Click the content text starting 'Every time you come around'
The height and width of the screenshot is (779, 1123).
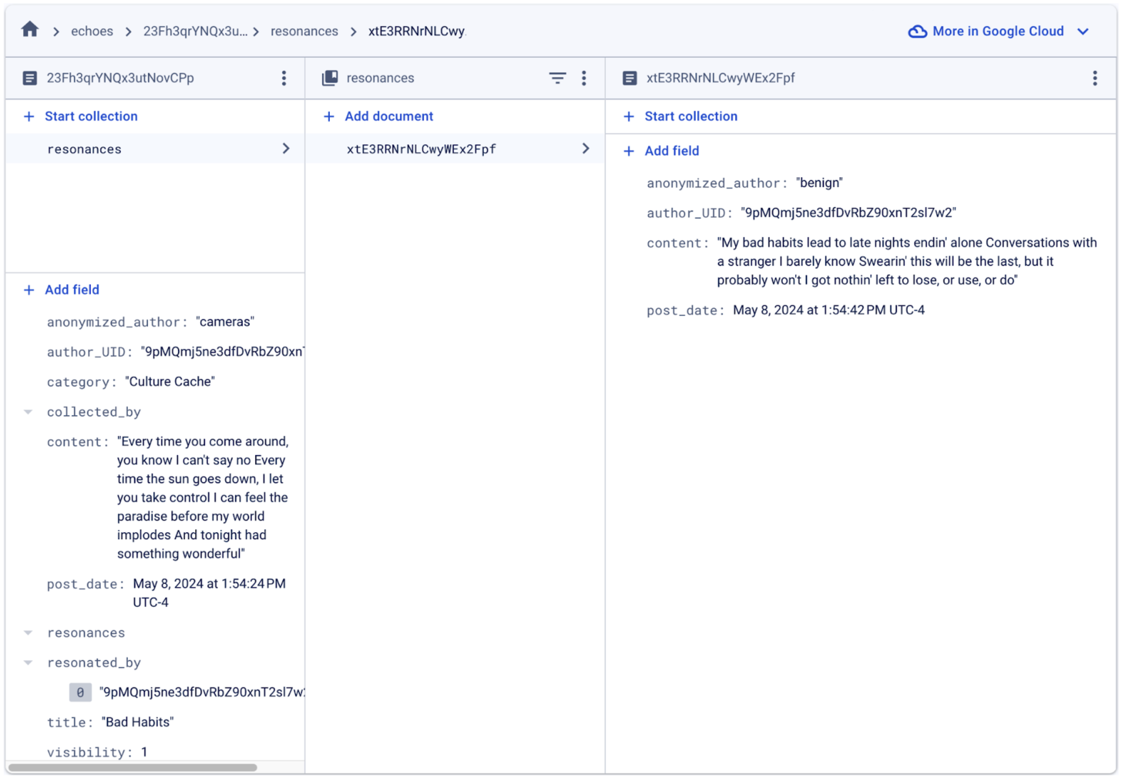203,497
